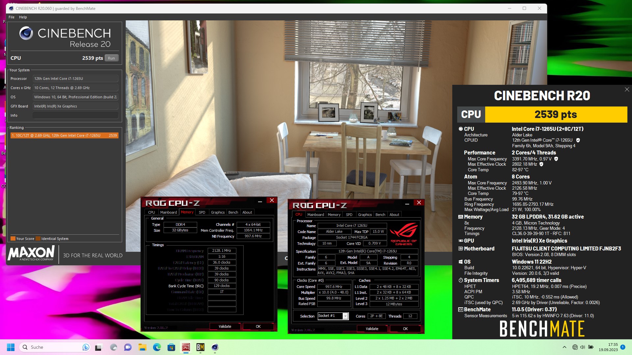Open Graphics tab in left CPU-Z window
This screenshot has height=355, width=632.
pyautogui.click(x=218, y=212)
